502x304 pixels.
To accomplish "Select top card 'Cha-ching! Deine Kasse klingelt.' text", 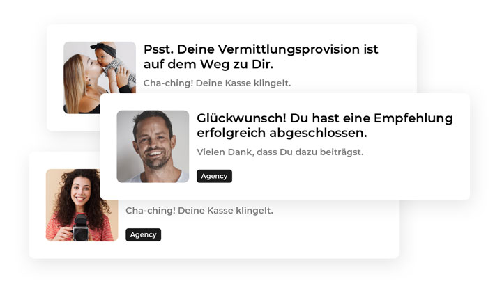I will [x=217, y=83].
